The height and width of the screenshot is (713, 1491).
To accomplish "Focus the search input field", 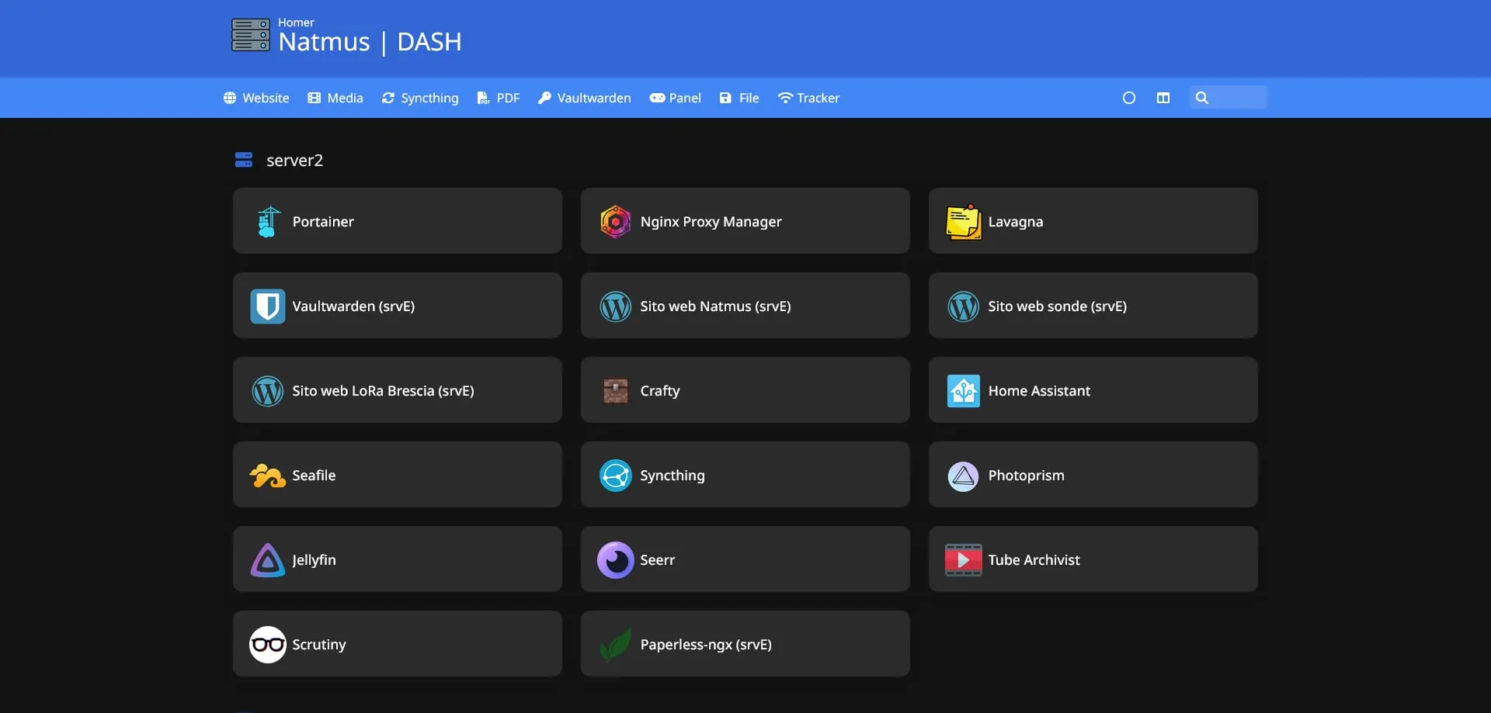I will point(1229,98).
